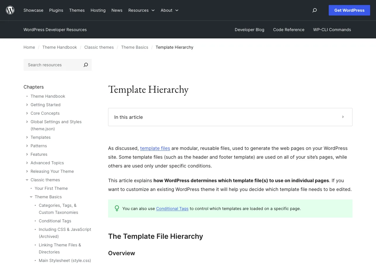The height and width of the screenshot is (264, 376).
Task: Open the Resources dropdown menu
Action: pos(141,10)
